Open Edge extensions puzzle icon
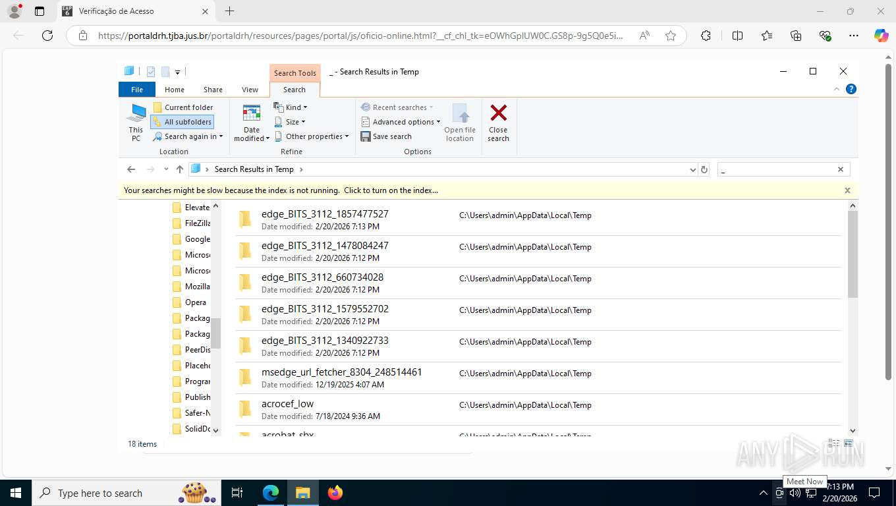The width and height of the screenshot is (896, 506). [706, 36]
